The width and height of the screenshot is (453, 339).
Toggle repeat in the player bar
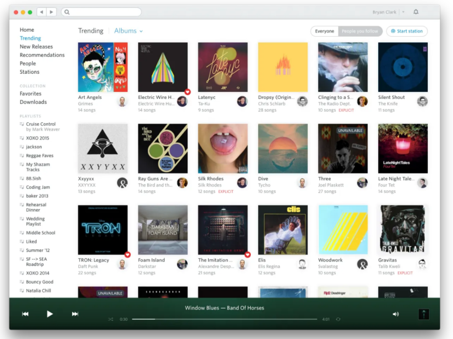pos(338,319)
